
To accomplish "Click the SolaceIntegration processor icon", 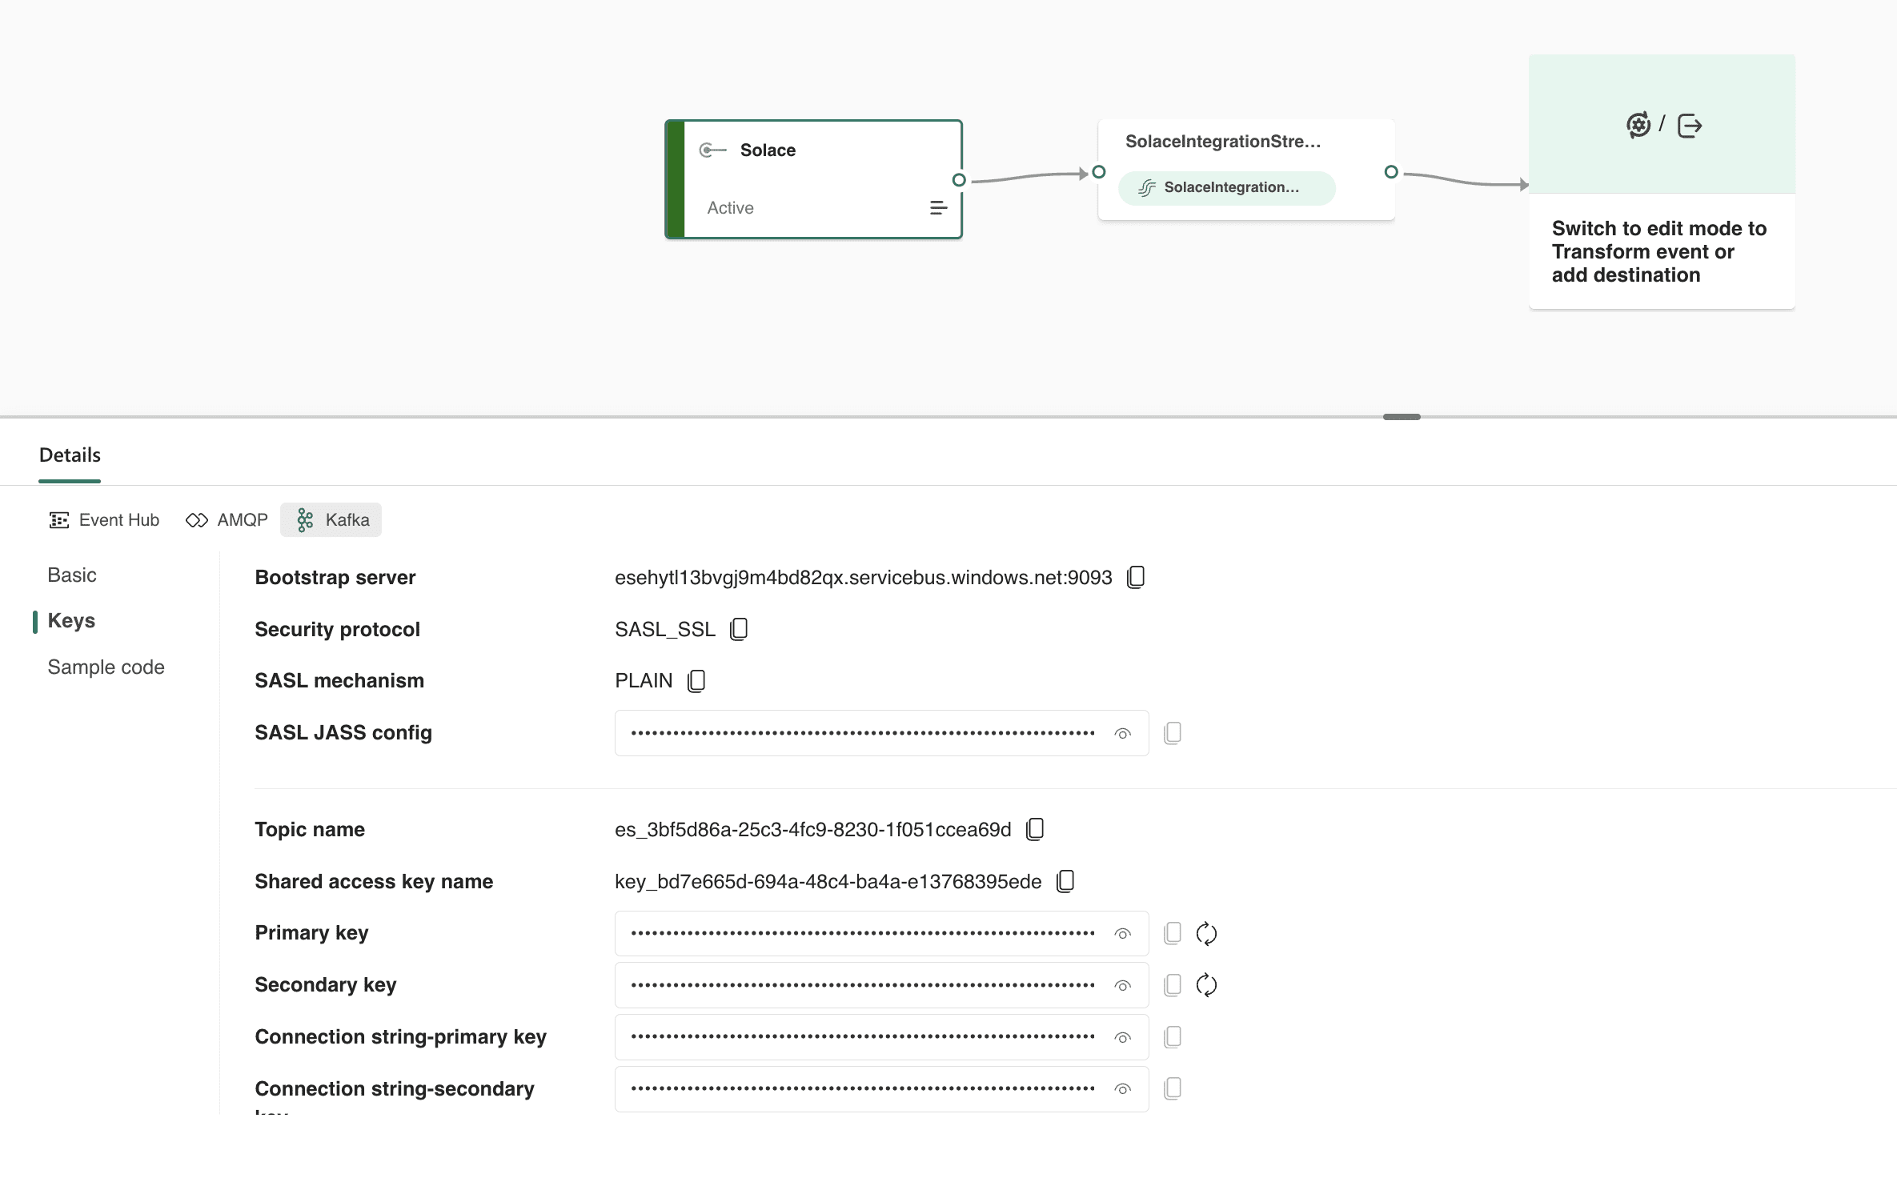I will tap(1148, 186).
